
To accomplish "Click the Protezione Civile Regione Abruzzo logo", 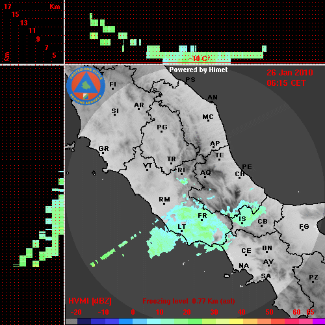I will [86, 86].
